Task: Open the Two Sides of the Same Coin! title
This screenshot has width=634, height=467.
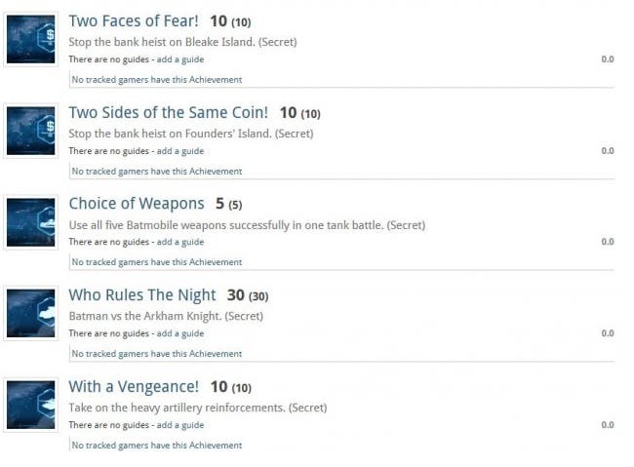Action: [x=168, y=112]
